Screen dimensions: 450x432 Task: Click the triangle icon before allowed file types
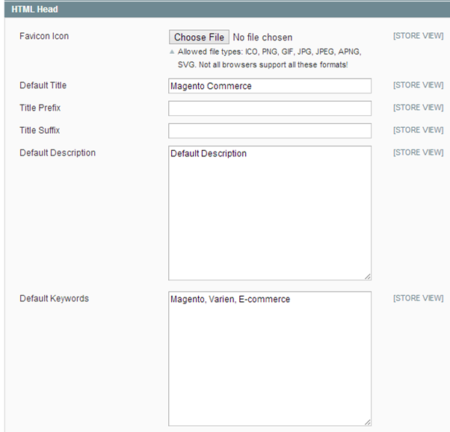click(172, 52)
